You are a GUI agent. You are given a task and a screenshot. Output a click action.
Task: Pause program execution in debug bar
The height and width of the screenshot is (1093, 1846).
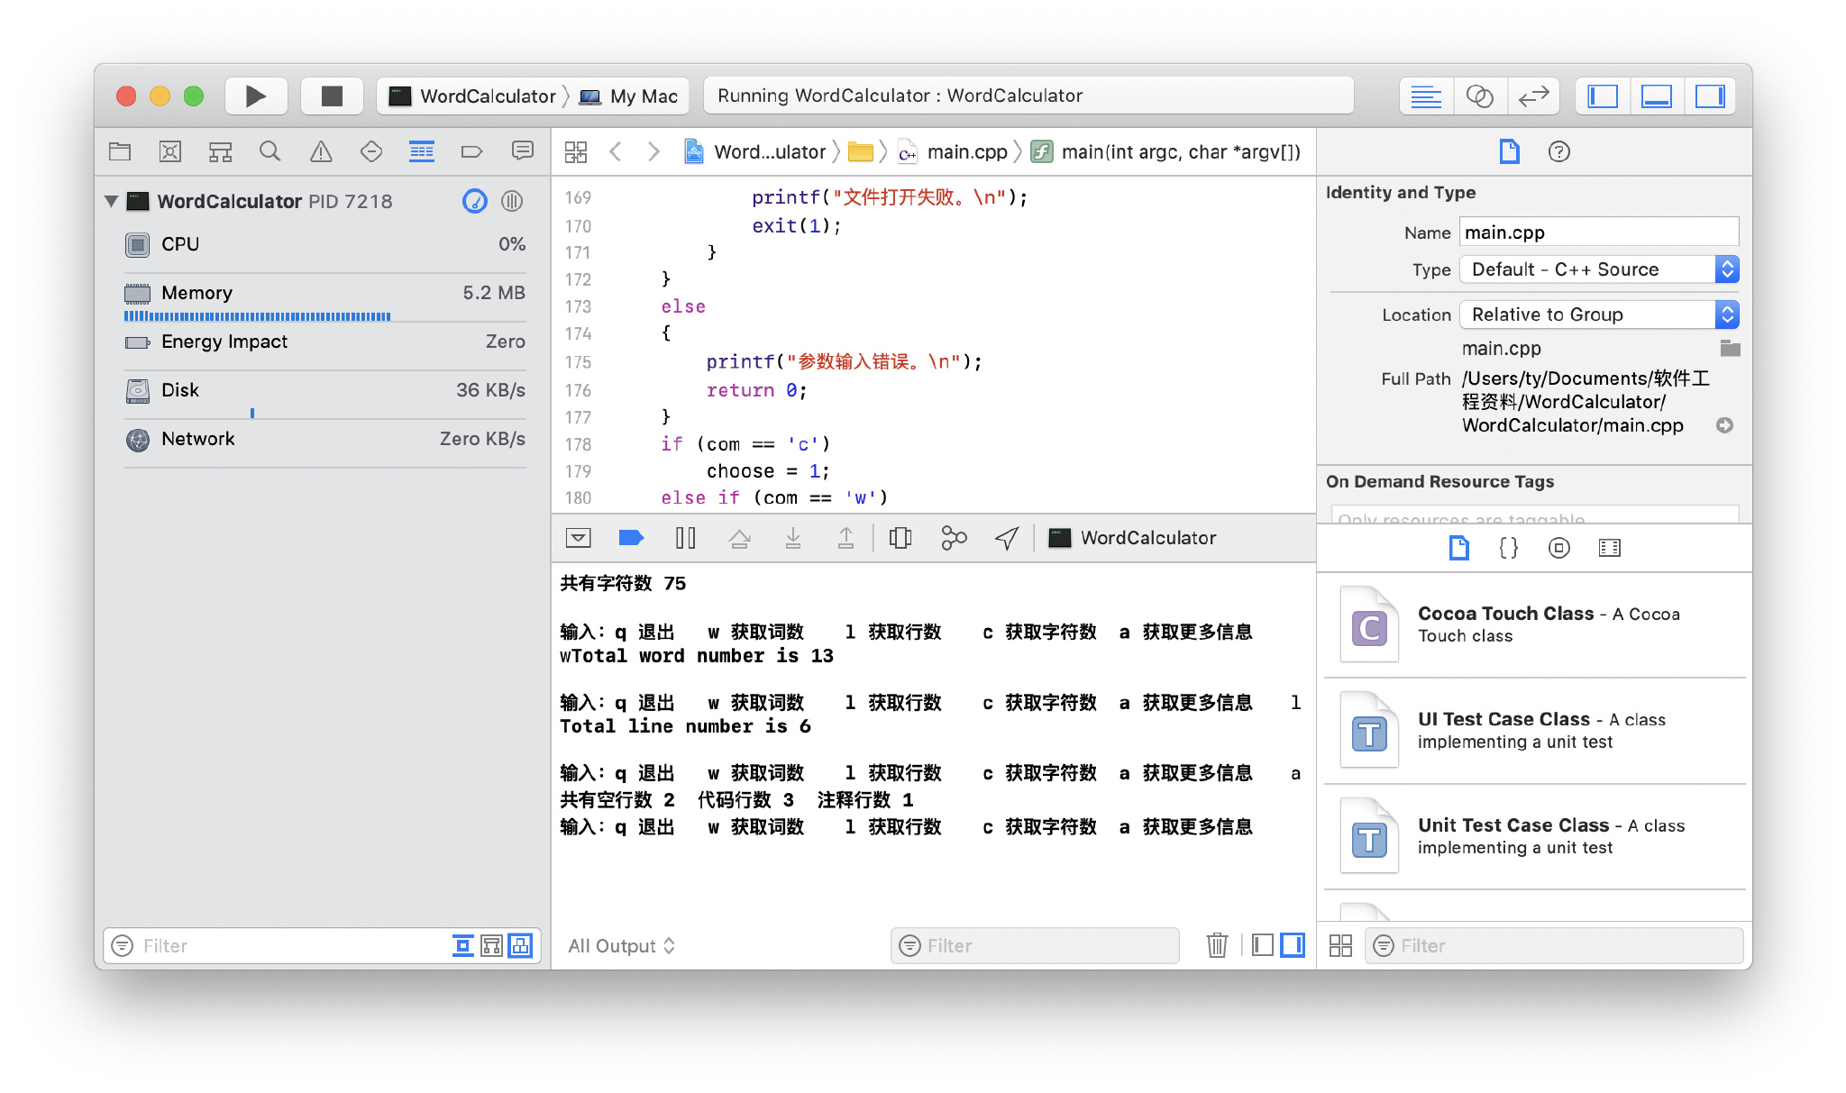[x=685, y=538]
